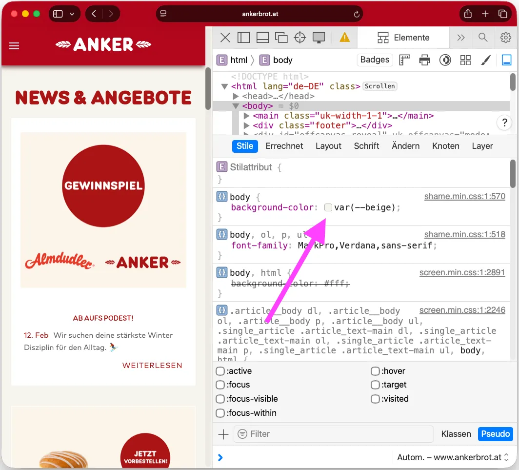Enable the :visited pseudo-class
This screenshot has width=519, height=470.
[375, 399]
